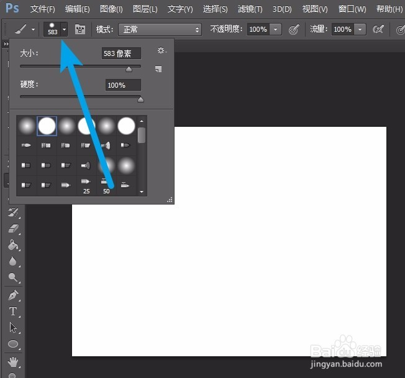
Task: Click the brush list scroll down arrow
Action: (142, 191)
